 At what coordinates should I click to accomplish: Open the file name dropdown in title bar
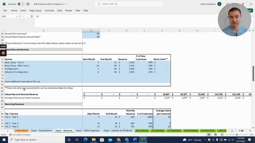tap(67, 4)
